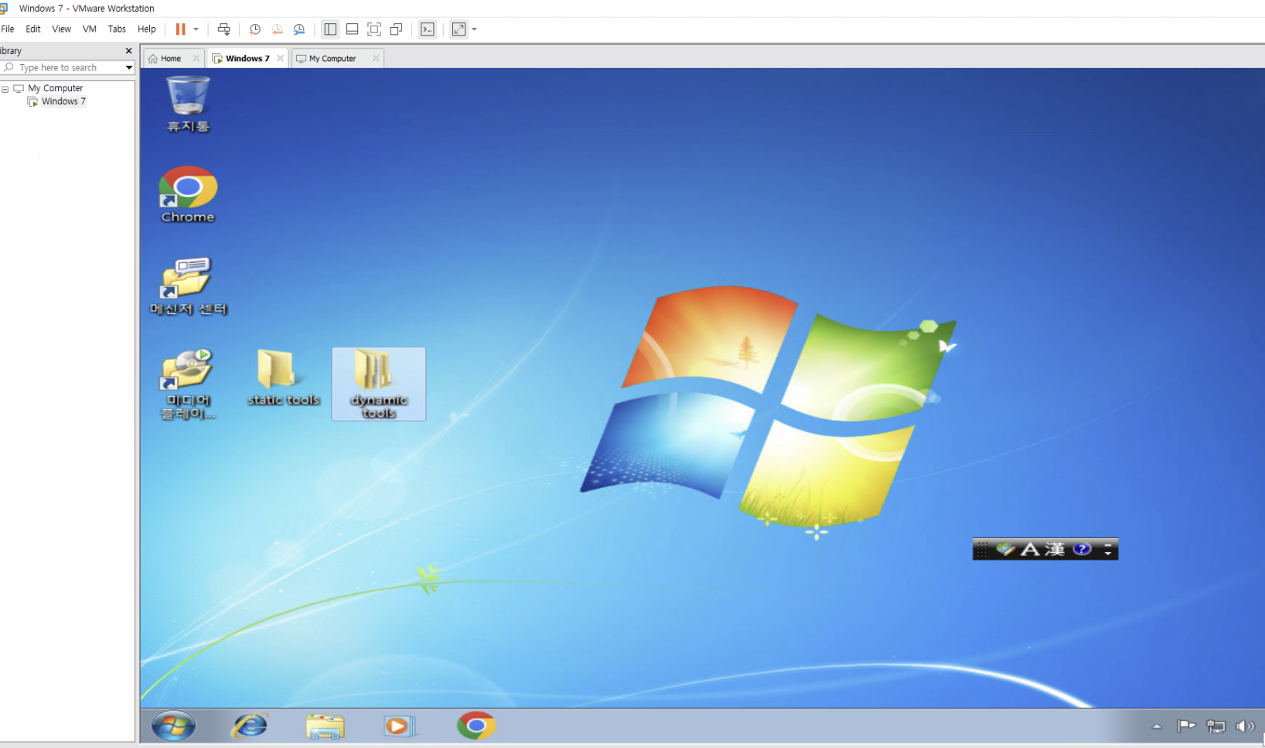This screenshot has height=748, width=1265.
Task: Toggle the library sidebar view
Action: click(x=330, y=29)
